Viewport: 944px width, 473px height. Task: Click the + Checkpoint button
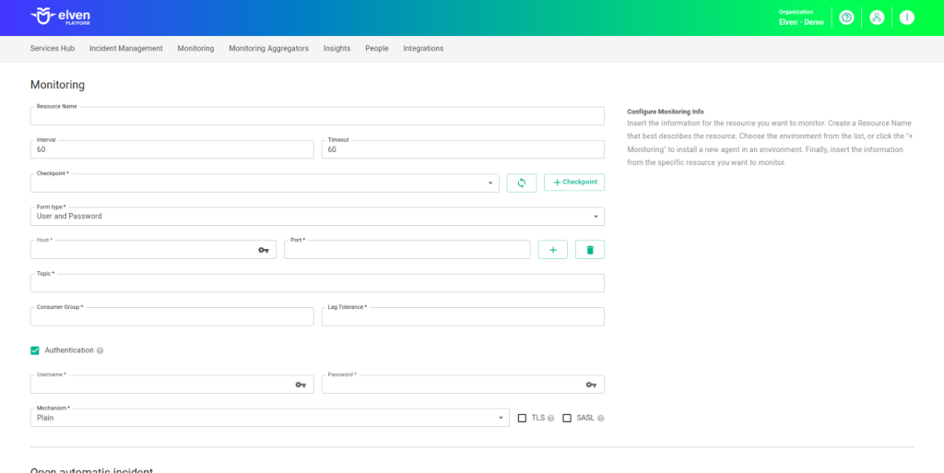(573, 183)
